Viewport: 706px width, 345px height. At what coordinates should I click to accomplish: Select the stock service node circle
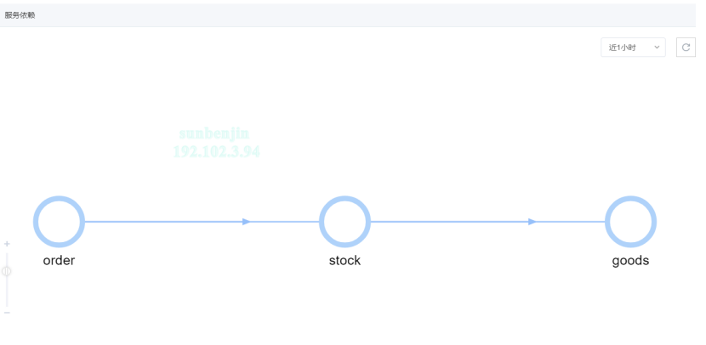pos(344,222)
